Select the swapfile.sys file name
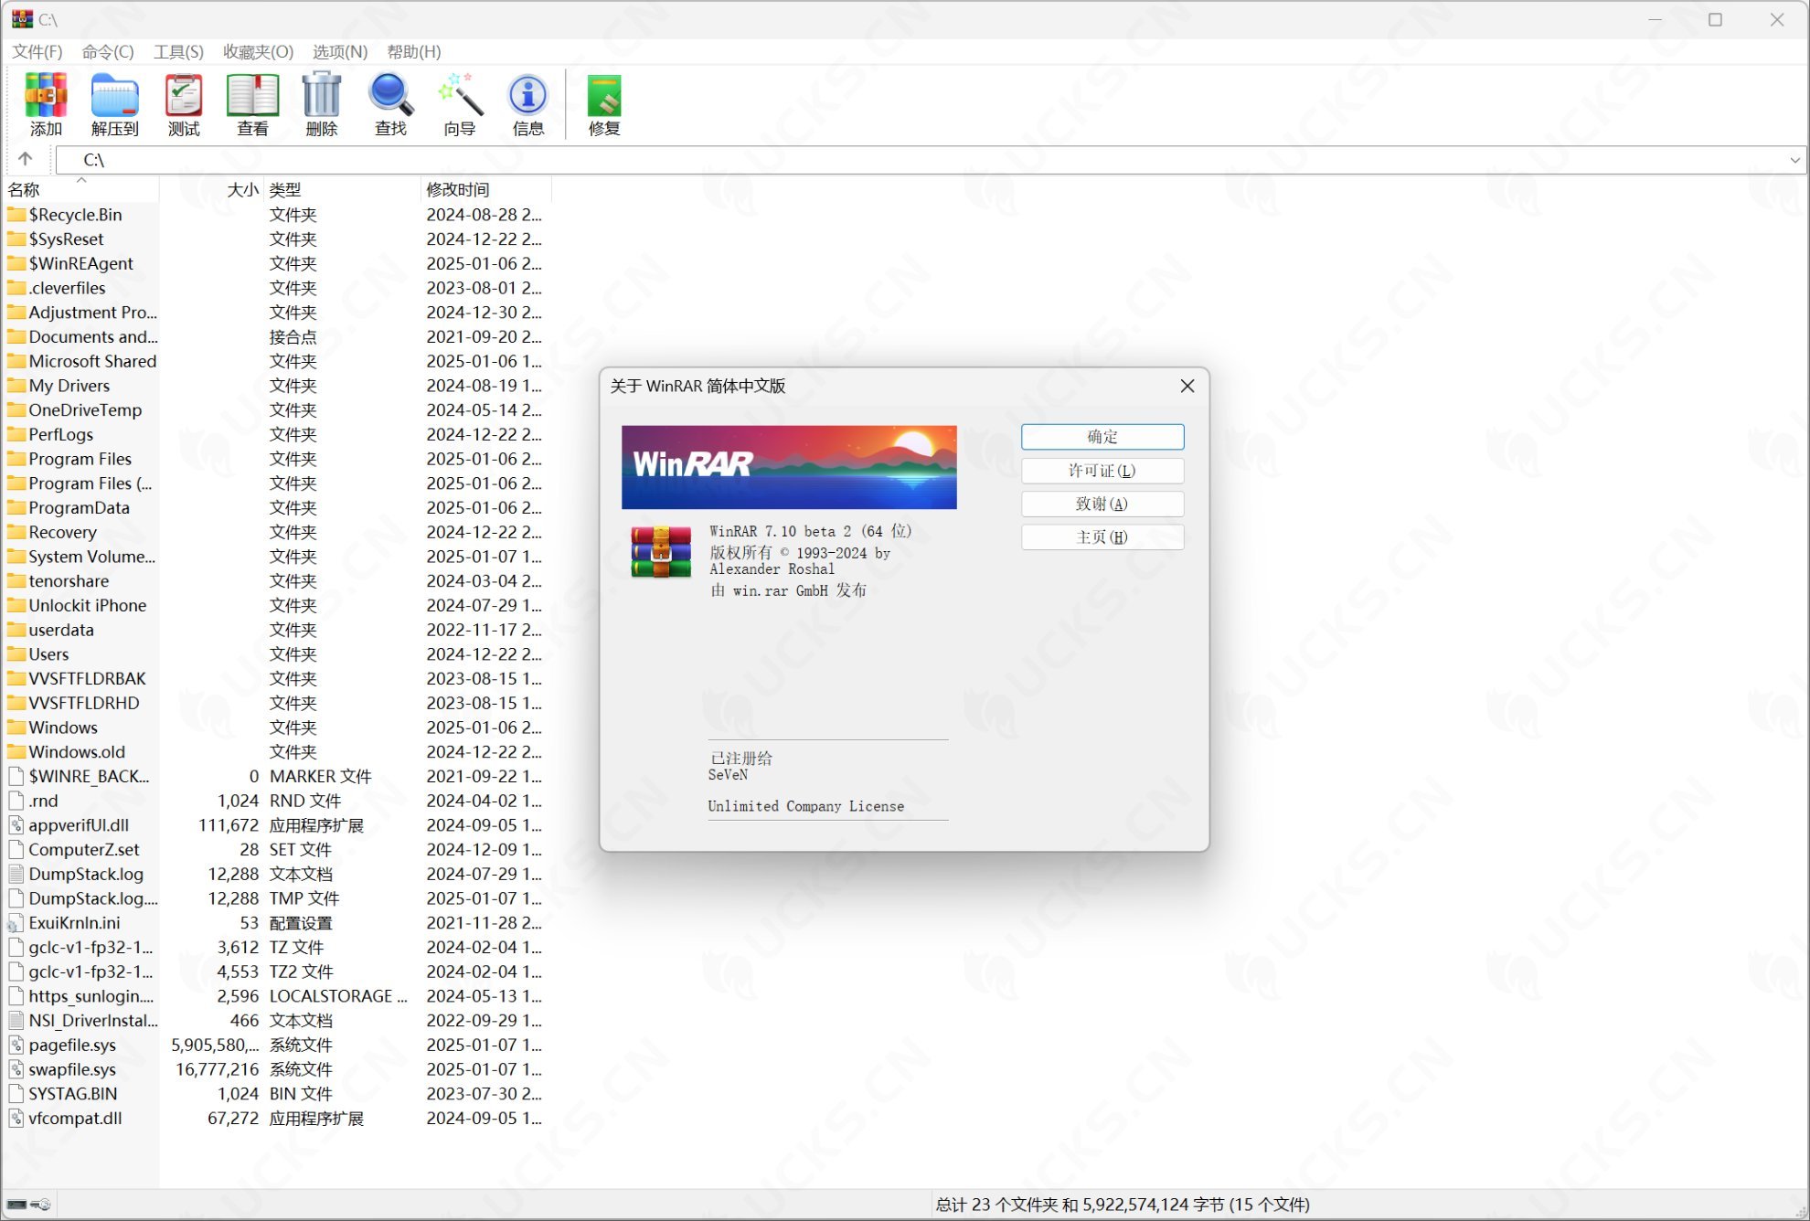The width and height of the screenshot is (1810, 1221). click(x=72, y=1069)
